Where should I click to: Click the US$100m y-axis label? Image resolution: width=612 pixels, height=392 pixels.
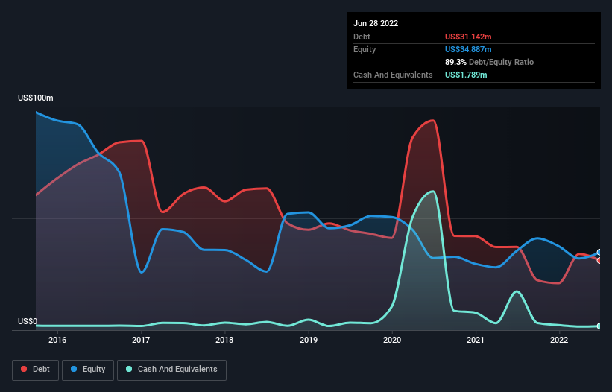[x=36, y=98]
